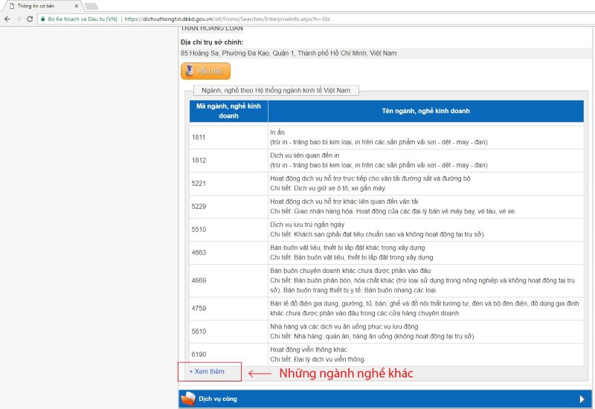Click 'Địa chỉ trụ sở chính:' label
The height and width of the screenshot is (409, 595).
(x=212, y=42)
